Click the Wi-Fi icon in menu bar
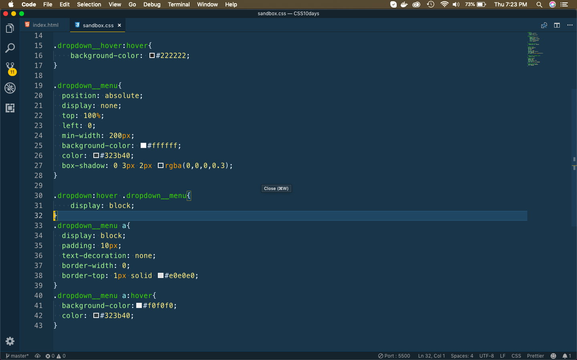 [444, 4]
